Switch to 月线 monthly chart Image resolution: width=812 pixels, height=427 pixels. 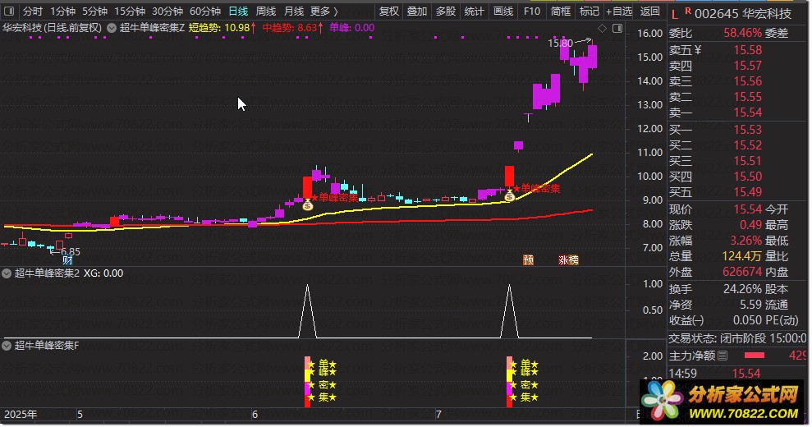(x=294, y=11)
